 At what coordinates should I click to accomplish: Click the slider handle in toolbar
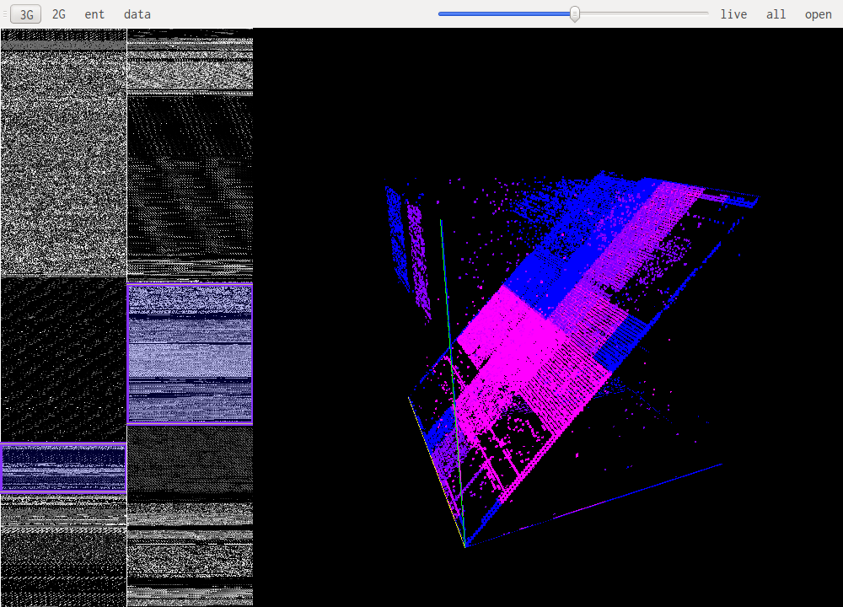tap(575, 14)
